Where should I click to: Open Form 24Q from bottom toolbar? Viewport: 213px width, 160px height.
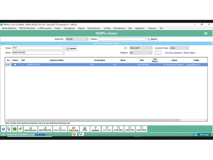107,129
